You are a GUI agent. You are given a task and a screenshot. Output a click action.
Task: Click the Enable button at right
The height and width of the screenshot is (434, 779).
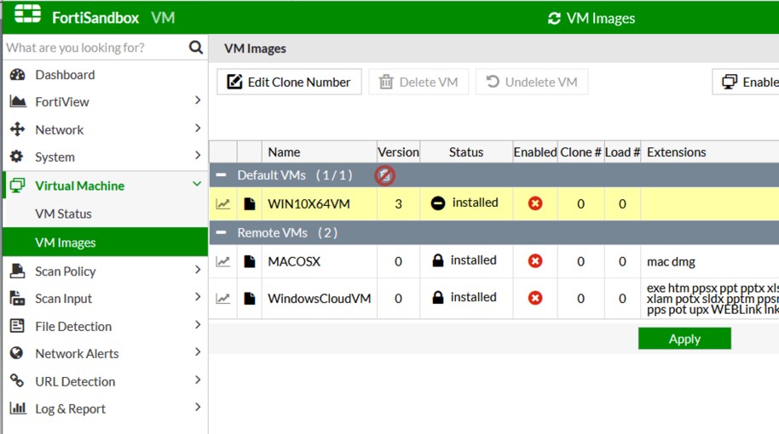pyautogui.click(x=746, y=82)
